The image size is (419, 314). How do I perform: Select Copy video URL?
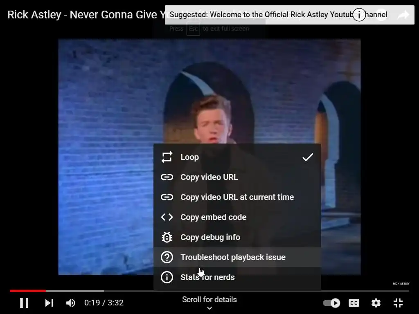(x=237, y=177)
